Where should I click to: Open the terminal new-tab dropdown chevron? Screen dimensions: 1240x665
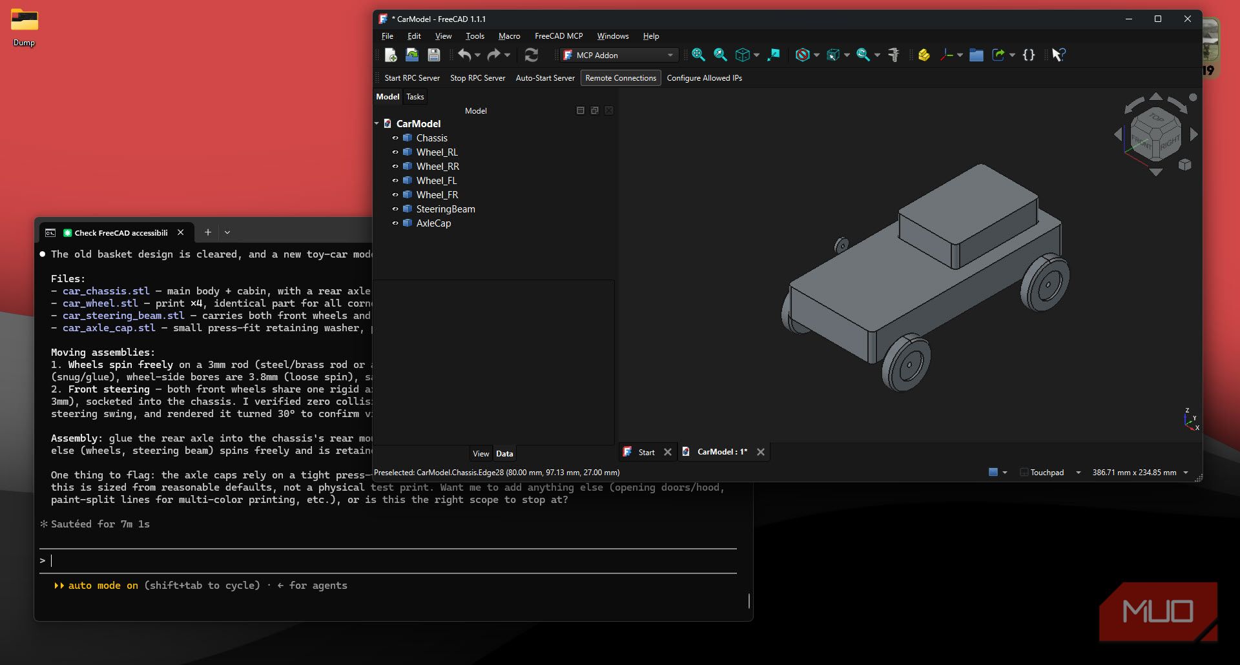click(227, 232)
